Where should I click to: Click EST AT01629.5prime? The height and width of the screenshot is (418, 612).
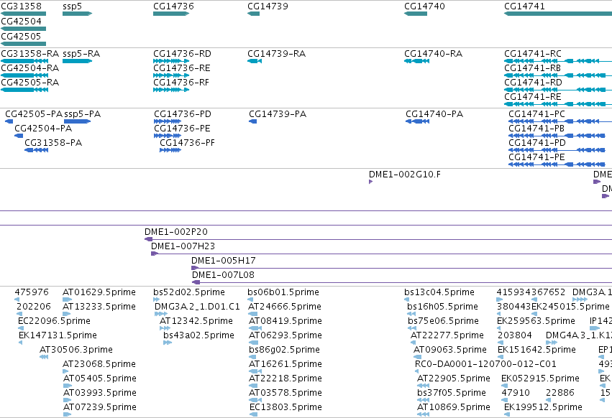[x=67, y=299]
